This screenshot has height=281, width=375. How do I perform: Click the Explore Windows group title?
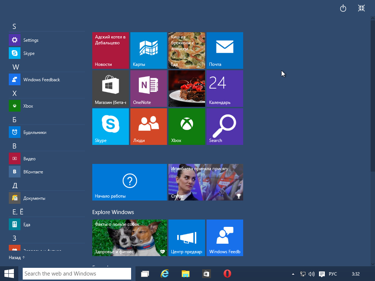tap(113, 212)
